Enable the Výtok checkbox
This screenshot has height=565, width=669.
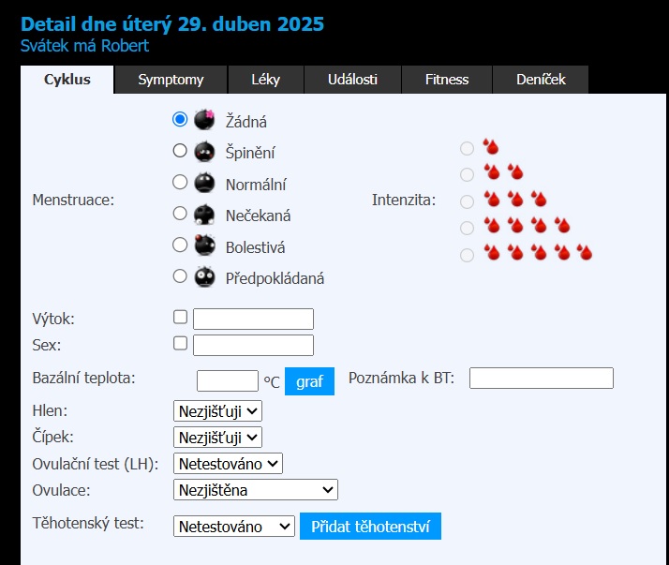[x=181, y=318]
